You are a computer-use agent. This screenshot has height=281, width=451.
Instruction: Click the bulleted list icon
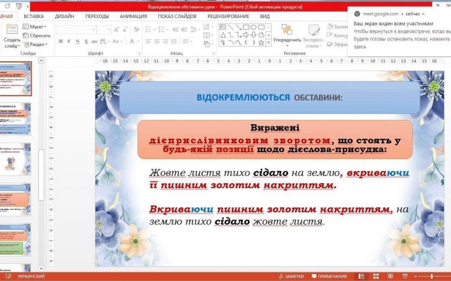click(x=148, y=29)
